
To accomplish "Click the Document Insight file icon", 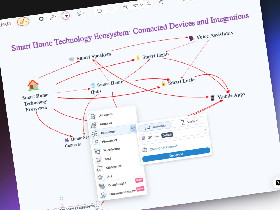I will pyautogui.click(x=103, y=195).
